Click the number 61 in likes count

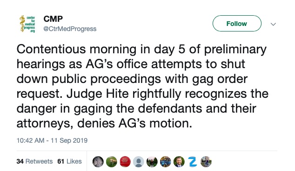[61, 161]
